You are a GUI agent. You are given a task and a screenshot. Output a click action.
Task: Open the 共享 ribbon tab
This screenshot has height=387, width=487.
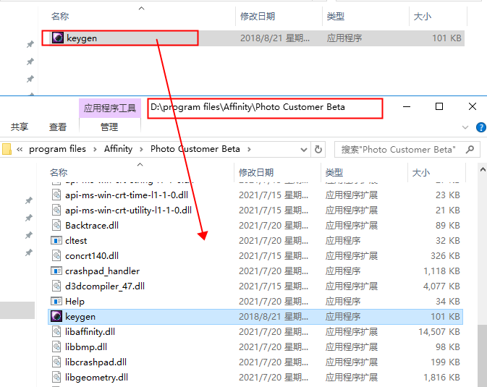click(x=20, y=127)
